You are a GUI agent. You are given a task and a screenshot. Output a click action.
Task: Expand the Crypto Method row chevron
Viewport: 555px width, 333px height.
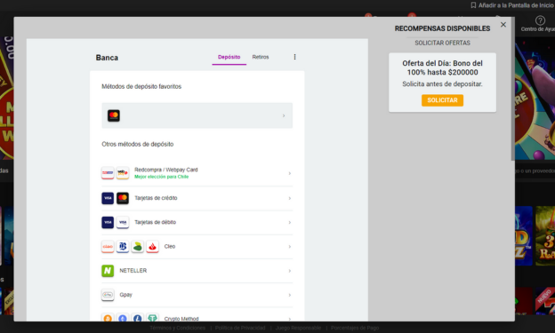tap(290, 319)
